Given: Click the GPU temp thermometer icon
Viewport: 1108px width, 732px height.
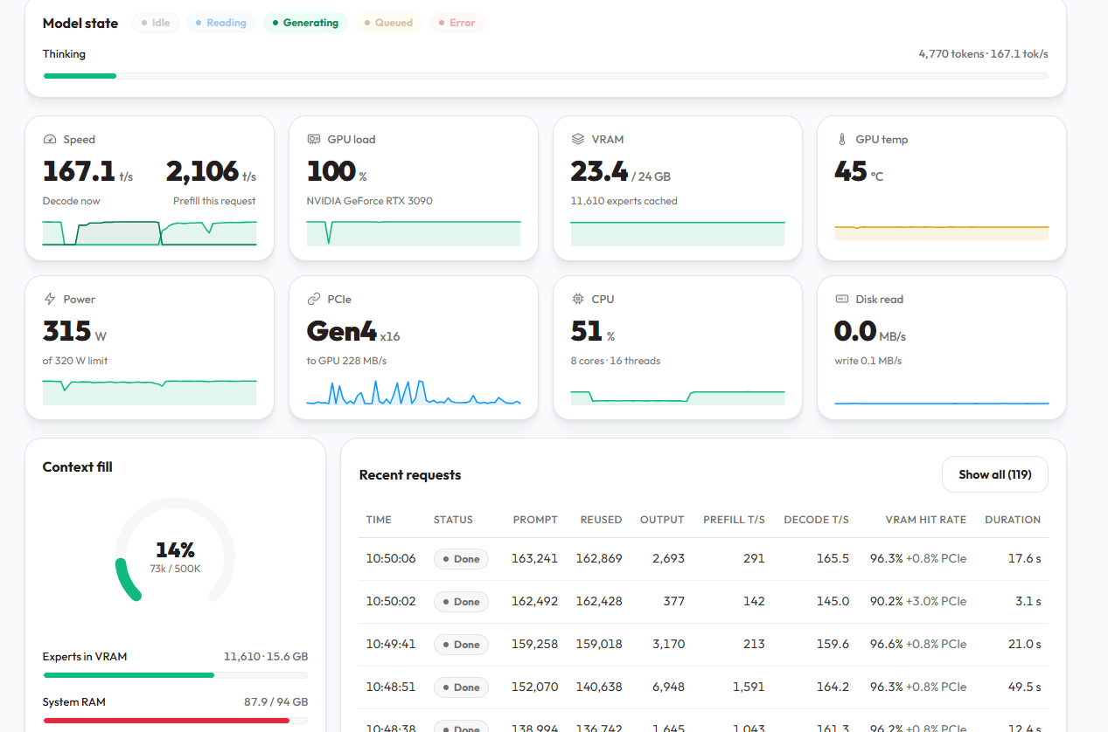Looking at the screenshot, I should pyautogui.click(x=842, y=140).
